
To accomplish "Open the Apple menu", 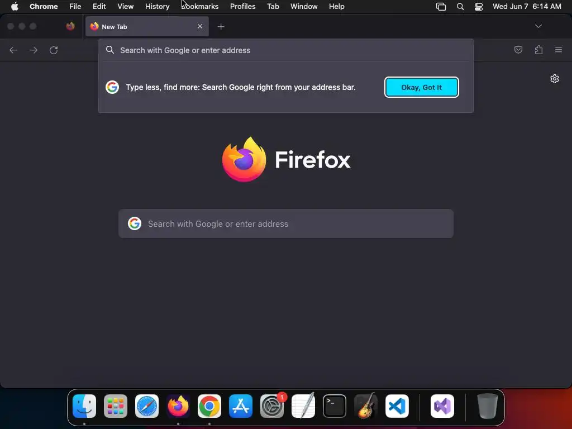I will (14, 7).
